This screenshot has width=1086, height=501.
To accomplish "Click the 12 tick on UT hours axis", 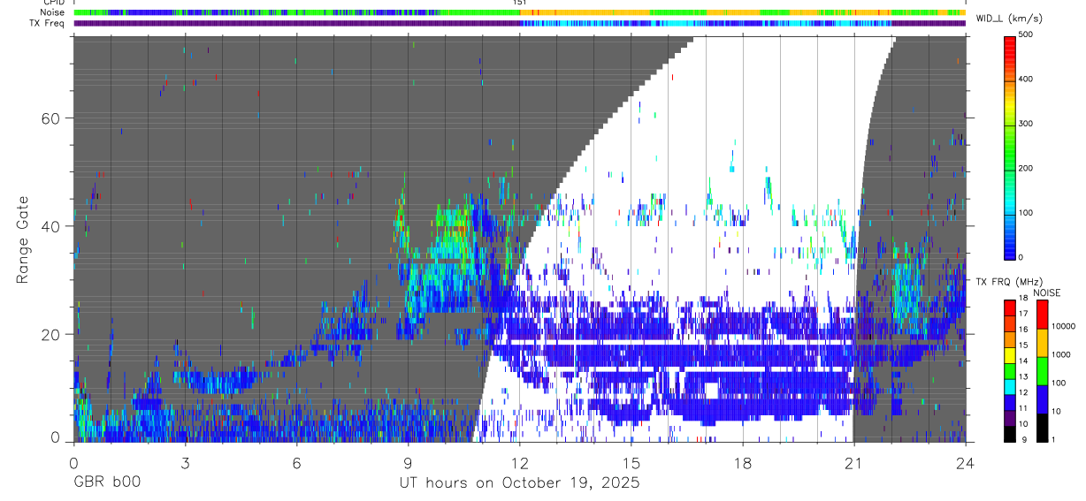I will coord(520,462).
